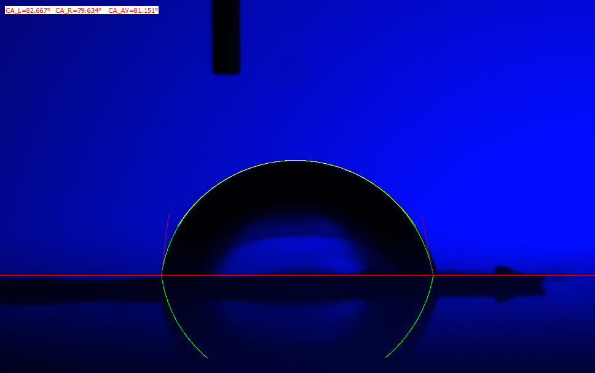Click the red baseline's left end
595x373 pixels.
2,275
